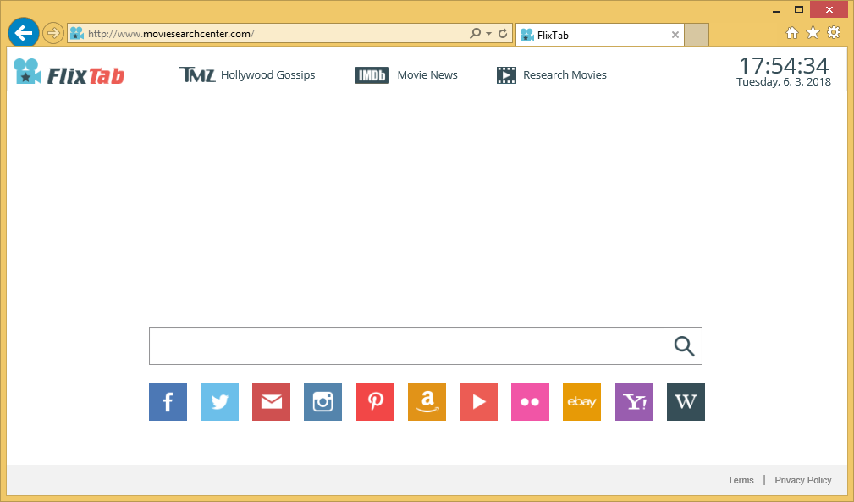
Task: Open the eBay shortcut tile
Action: click(x=581, y=401)
